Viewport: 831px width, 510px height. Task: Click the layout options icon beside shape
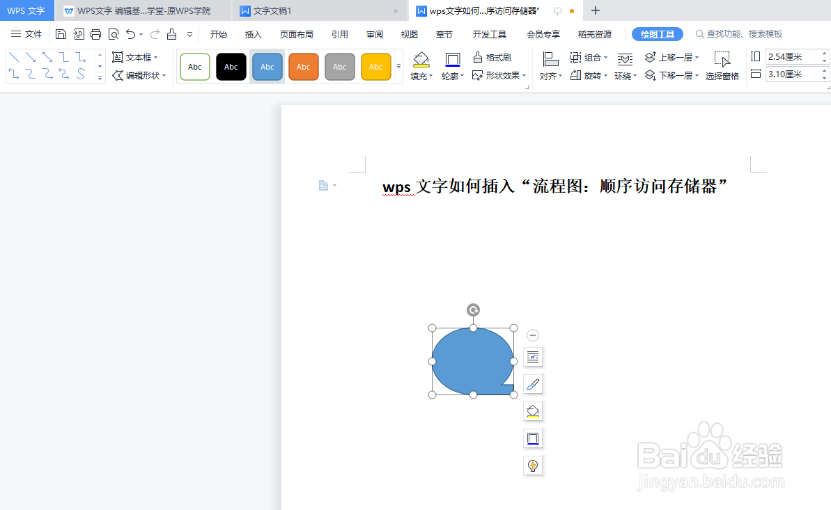[533, 357]
